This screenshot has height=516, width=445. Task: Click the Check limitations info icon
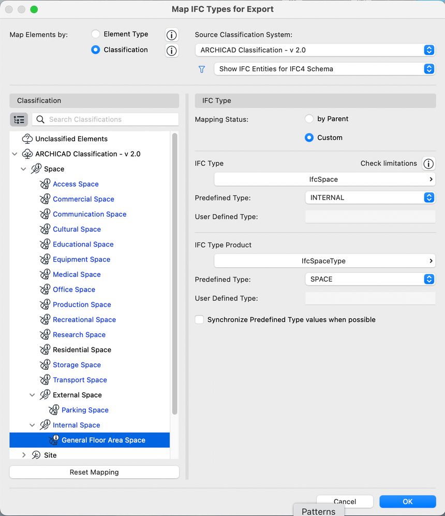click(x=428, y=163)
